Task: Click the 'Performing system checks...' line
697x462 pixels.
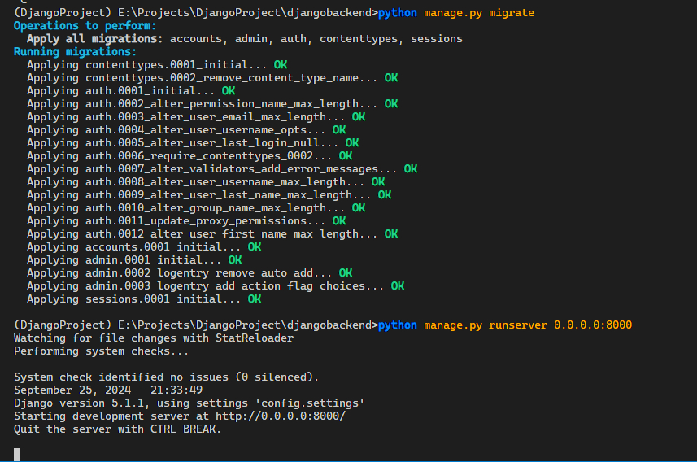Action: pyautogui.click(x=101, y=351)
